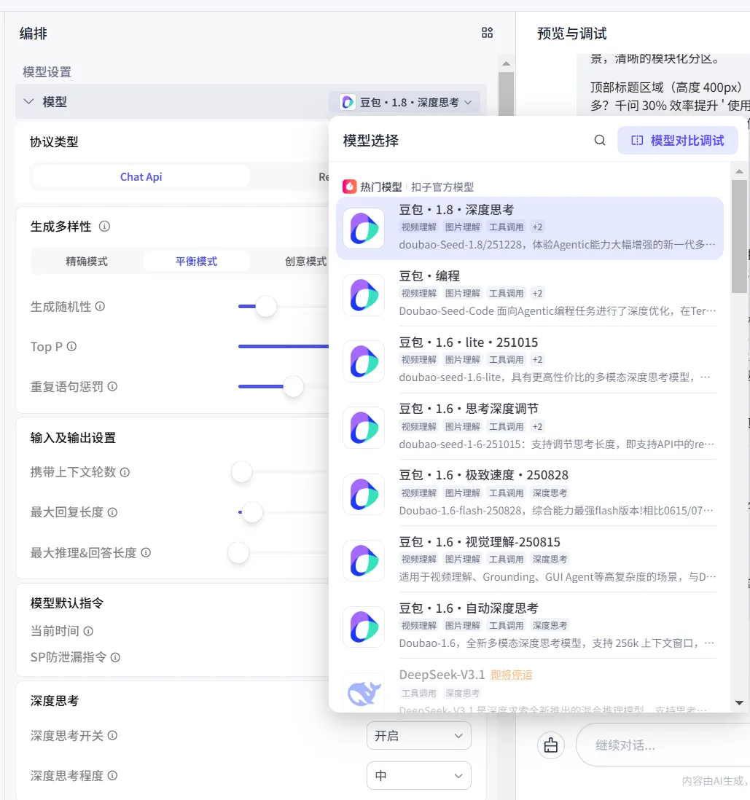Click the info icon next to 深度思考开关
Screen dimensions: 750x800
[x=112, y=735]
